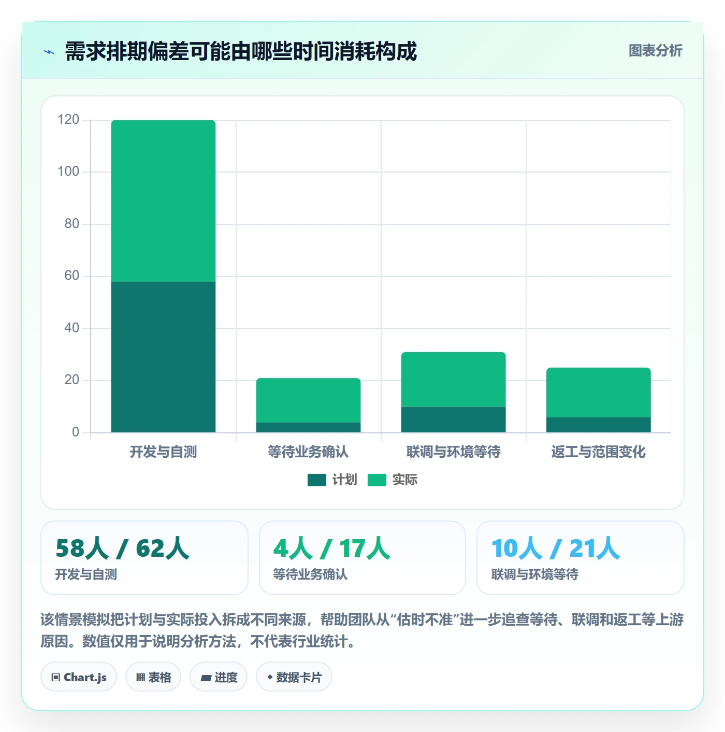Click the 联调与环境等待 caption under 10人 / 21人
The width and height of the screenshot is (725, 732).
pos(535,574)
